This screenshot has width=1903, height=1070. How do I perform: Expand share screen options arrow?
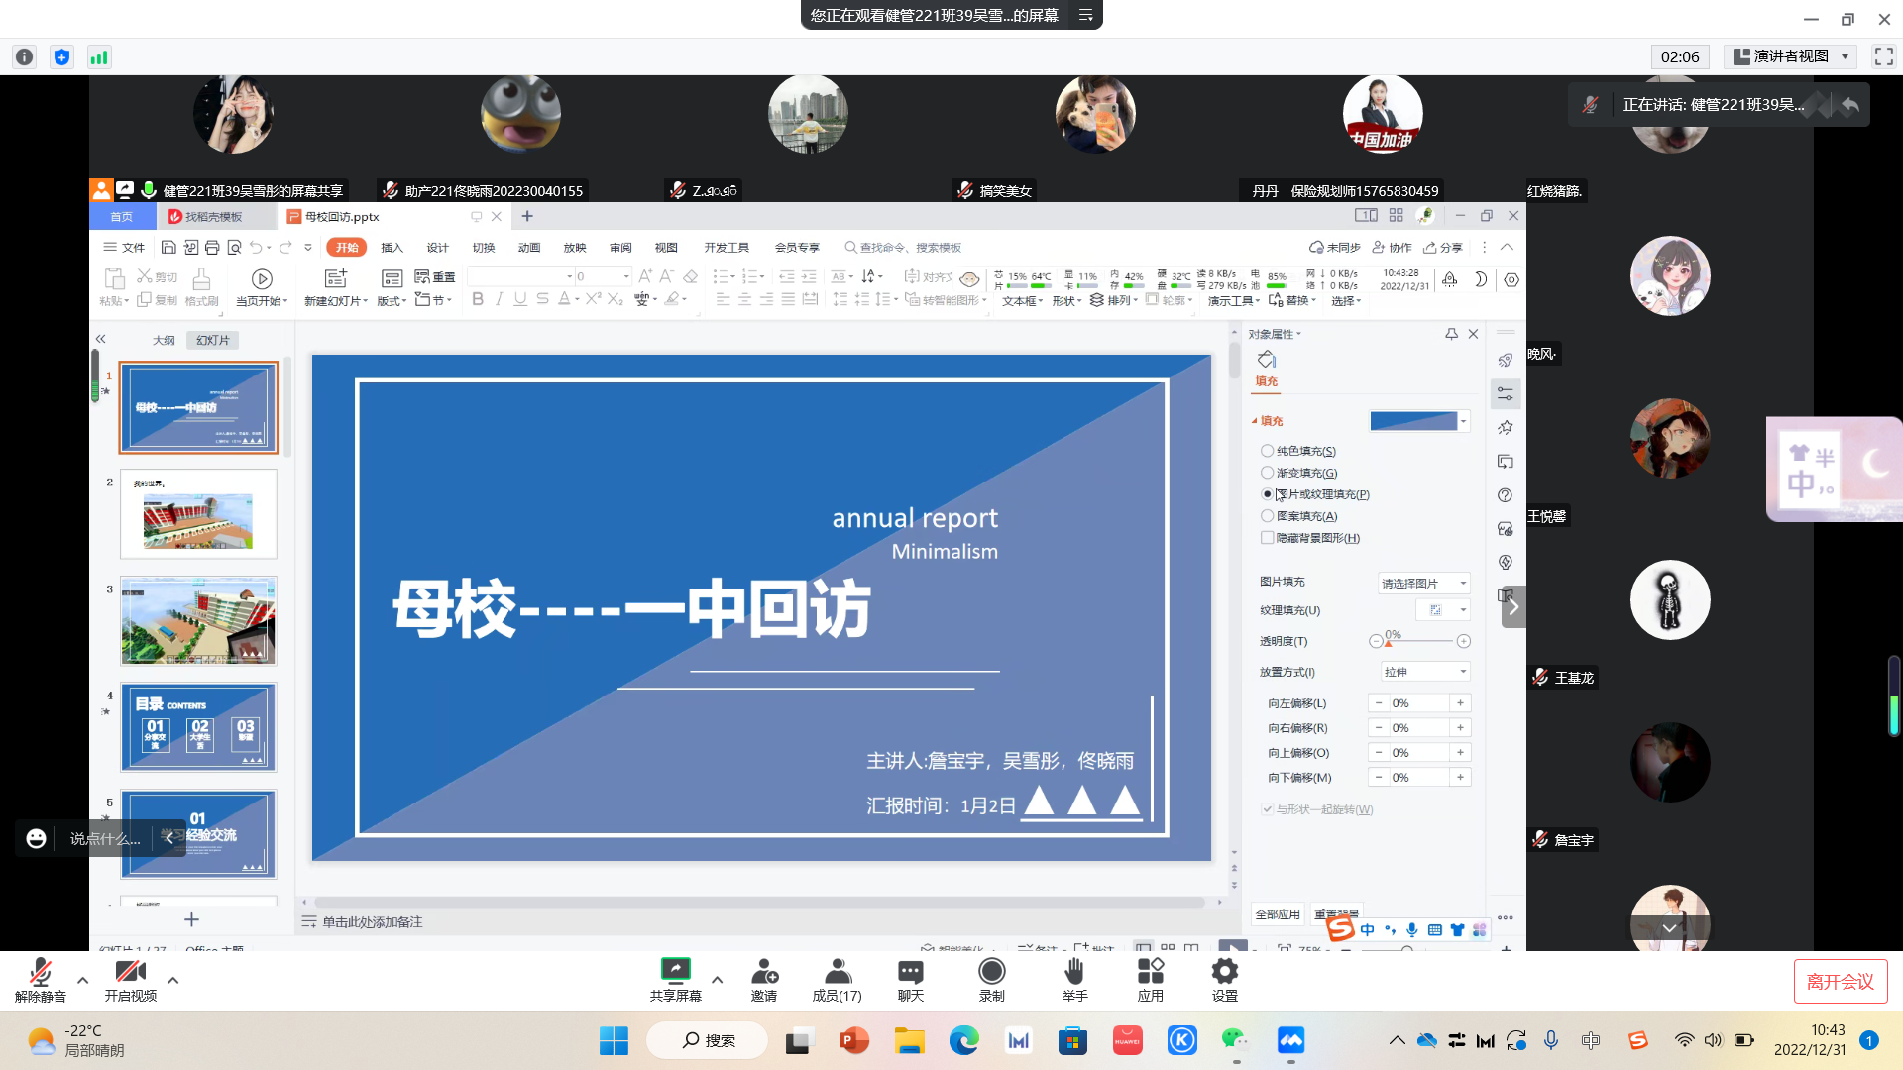717,979
